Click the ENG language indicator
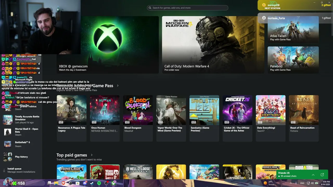This screenshot has width=333, height=187. 302,183
